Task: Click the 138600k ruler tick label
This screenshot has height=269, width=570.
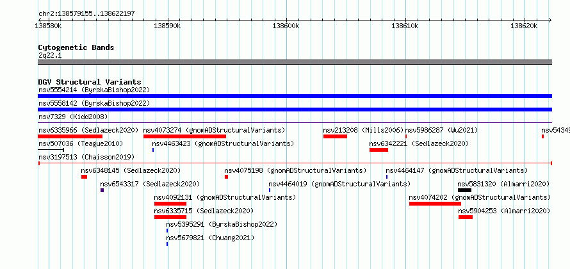Action: [x=286, y=26]
